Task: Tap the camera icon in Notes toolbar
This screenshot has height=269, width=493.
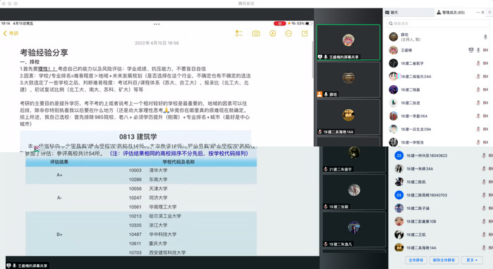Action: tap(256, 33)
